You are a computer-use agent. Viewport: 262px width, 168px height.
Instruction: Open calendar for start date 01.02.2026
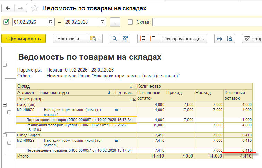(51, 22)
